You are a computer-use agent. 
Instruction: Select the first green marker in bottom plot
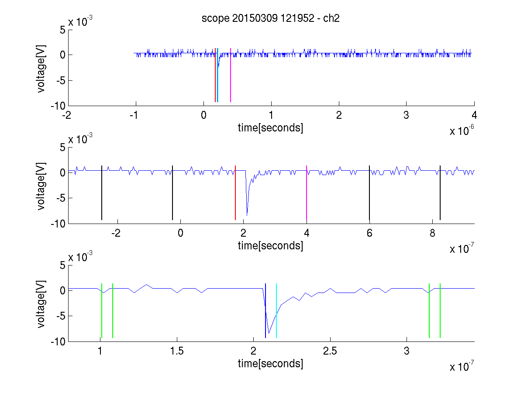pos(102,310)
